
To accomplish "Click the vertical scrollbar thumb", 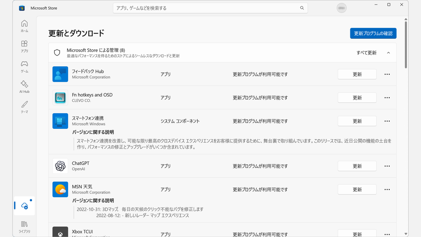I will 406,44.
